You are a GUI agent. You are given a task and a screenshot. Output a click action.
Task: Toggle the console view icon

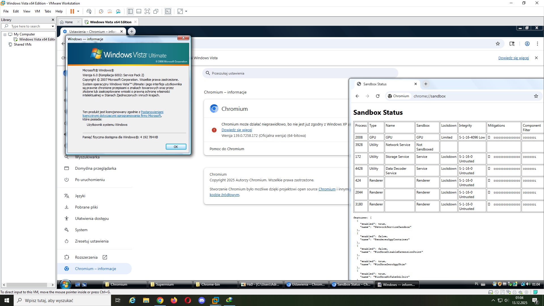168,11
